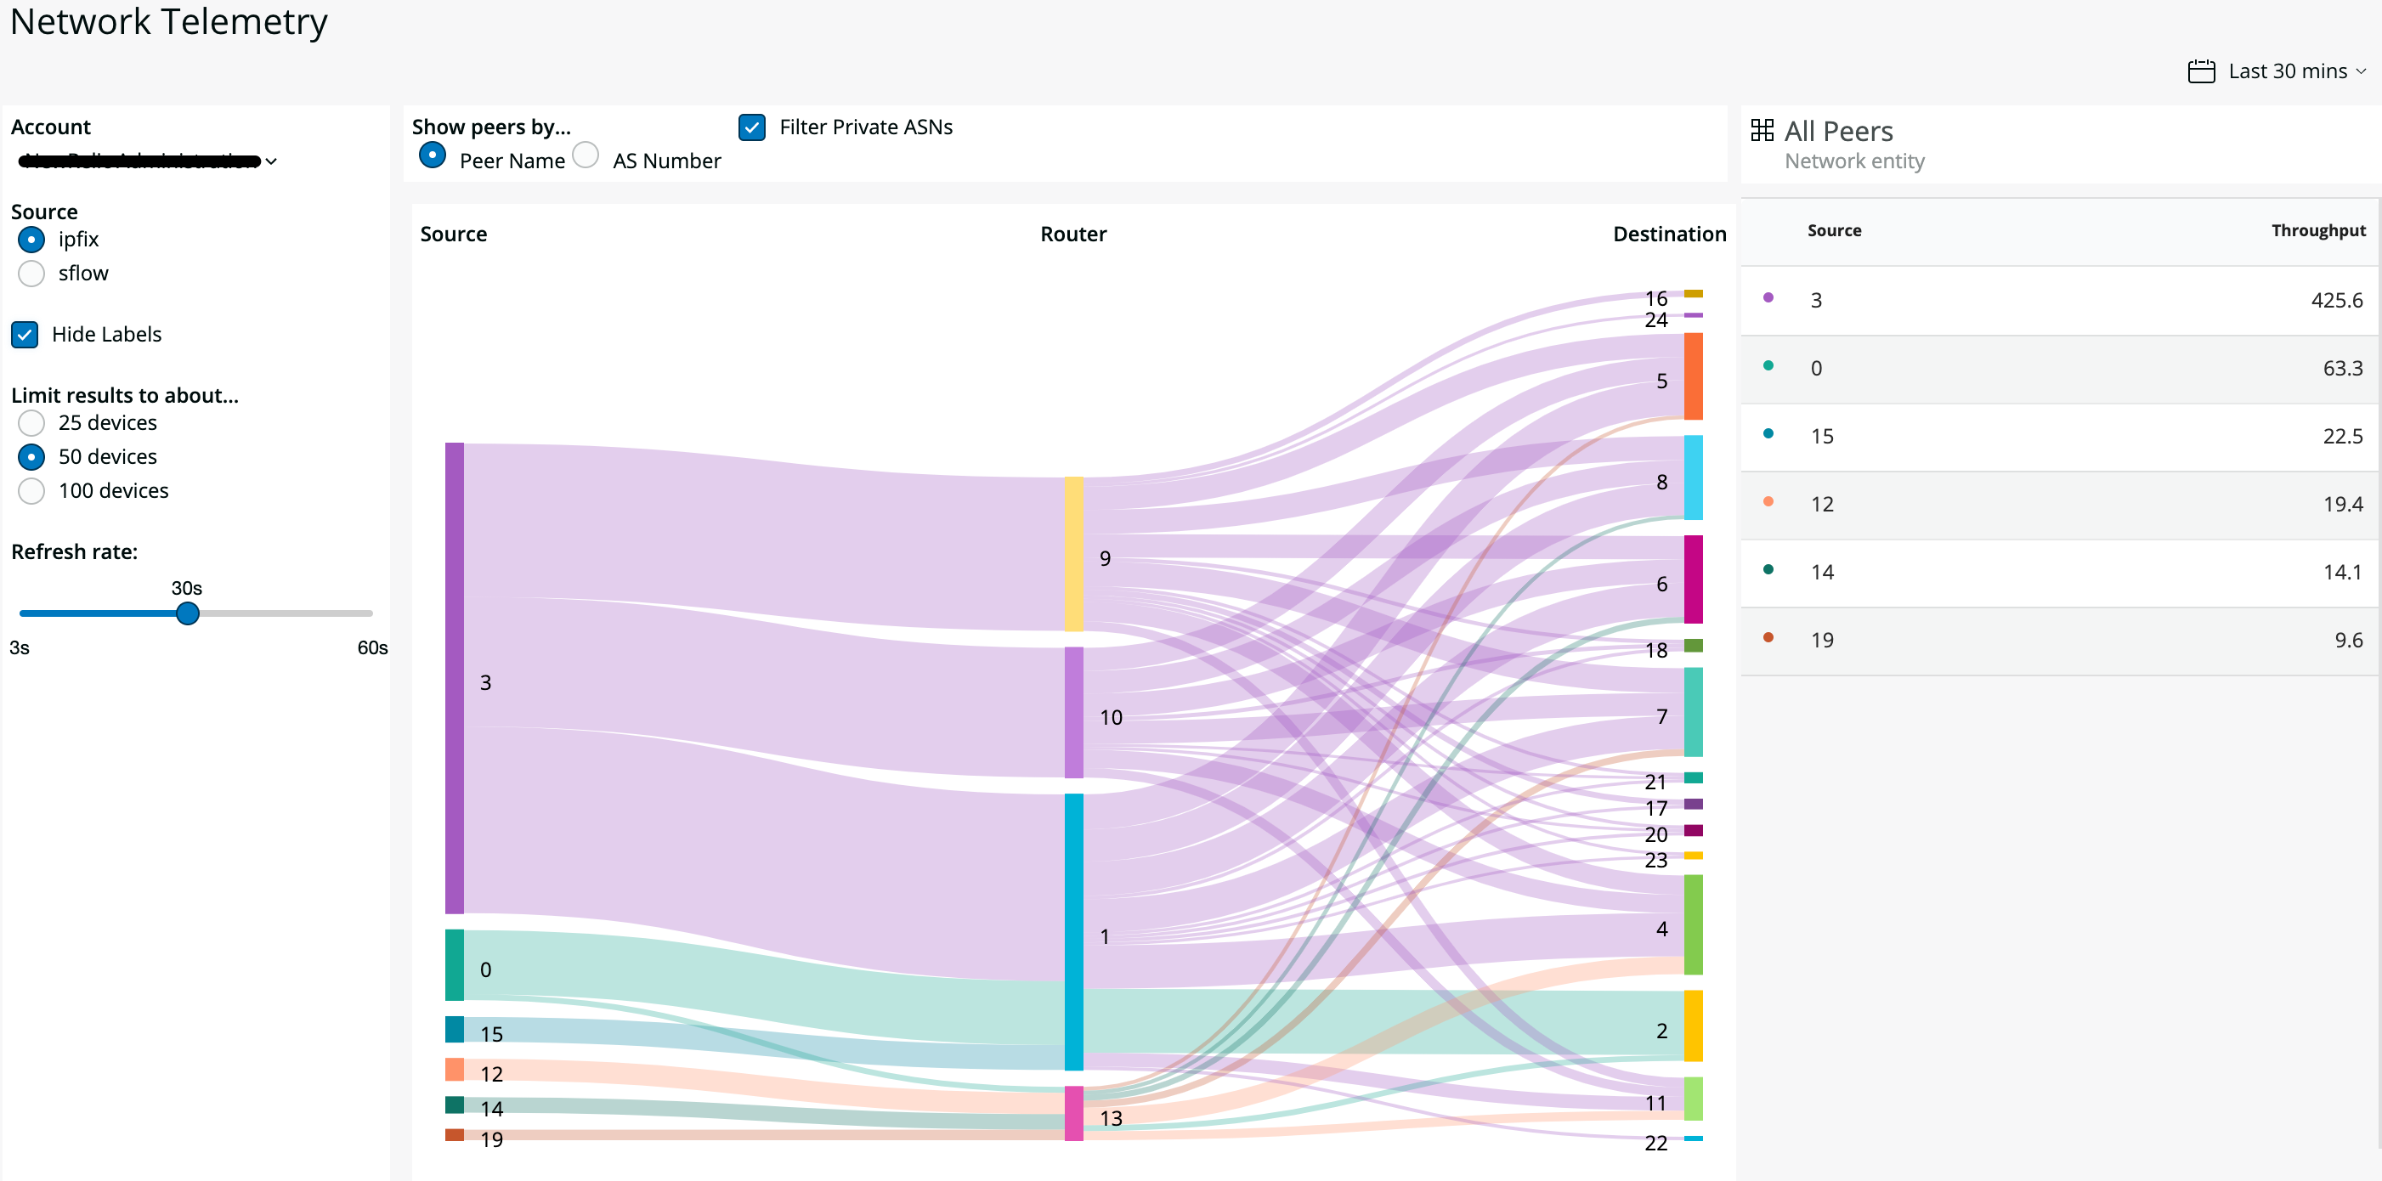Click the refresh rate slider handle

point(188,613)
